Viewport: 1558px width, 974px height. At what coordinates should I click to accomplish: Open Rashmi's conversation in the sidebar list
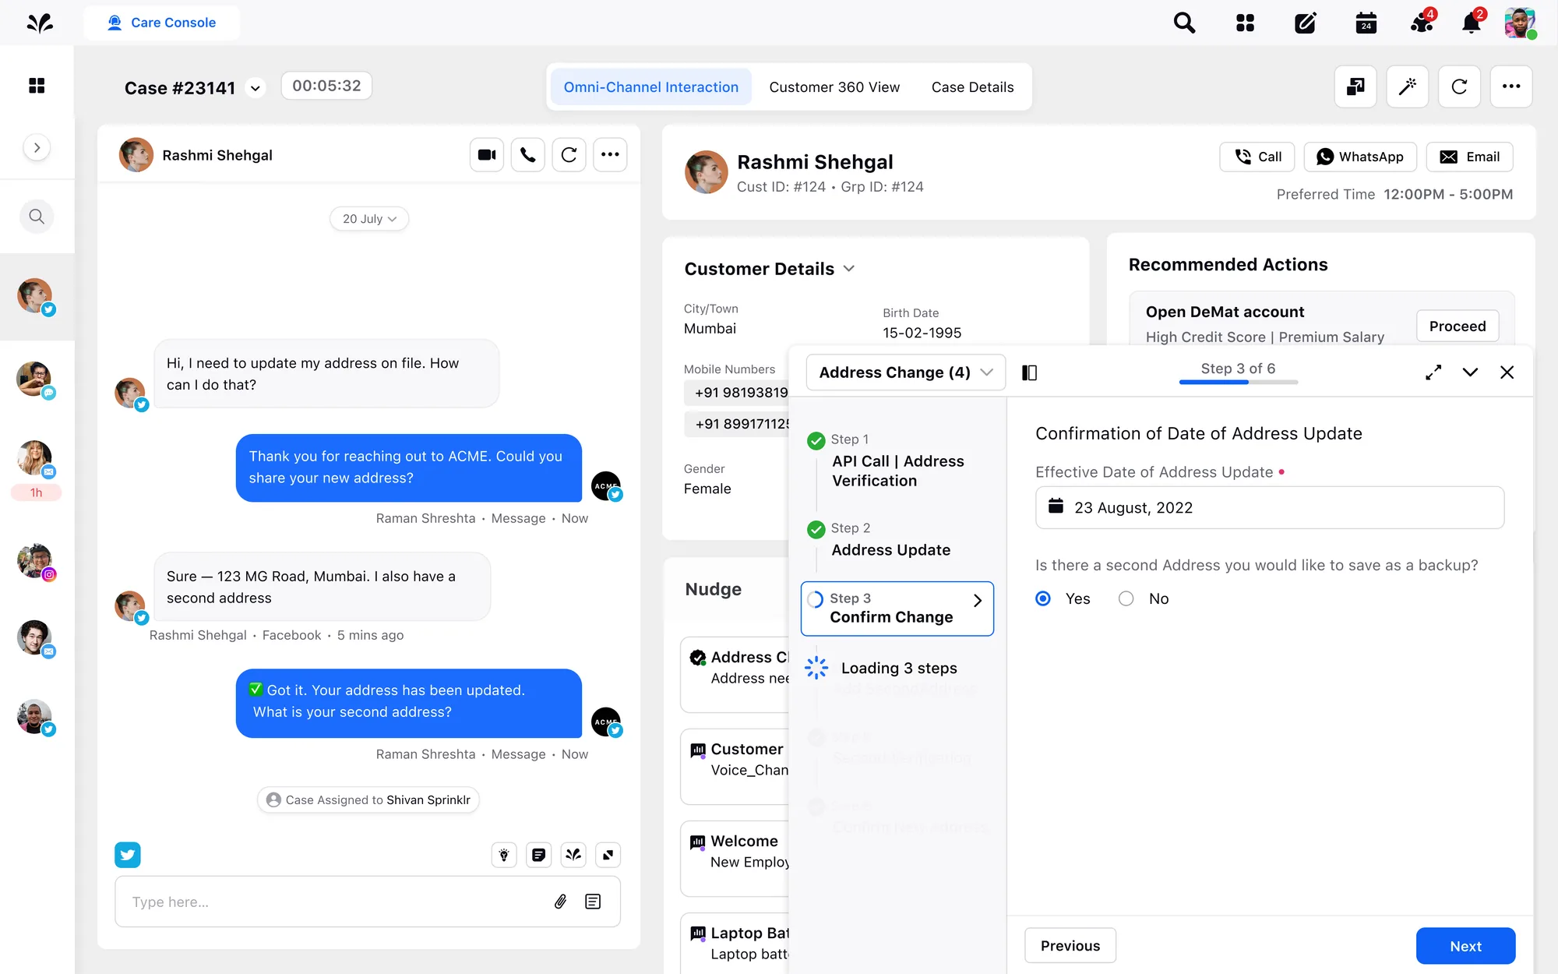pos(36,297)
